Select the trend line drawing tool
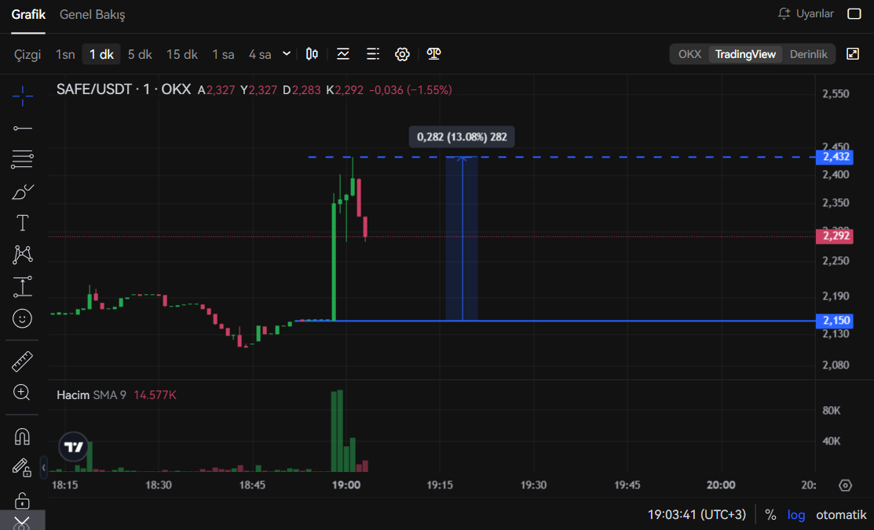 click(23, 128)
